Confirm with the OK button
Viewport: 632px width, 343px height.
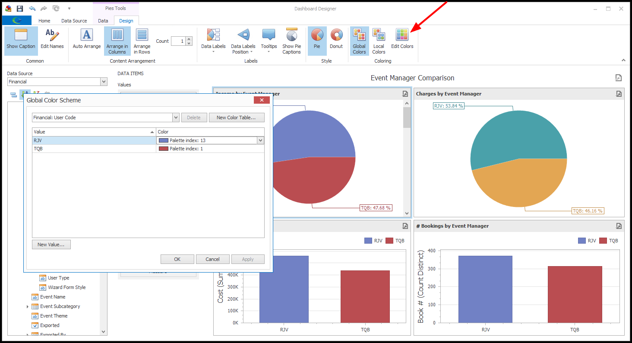pos(177,259)
